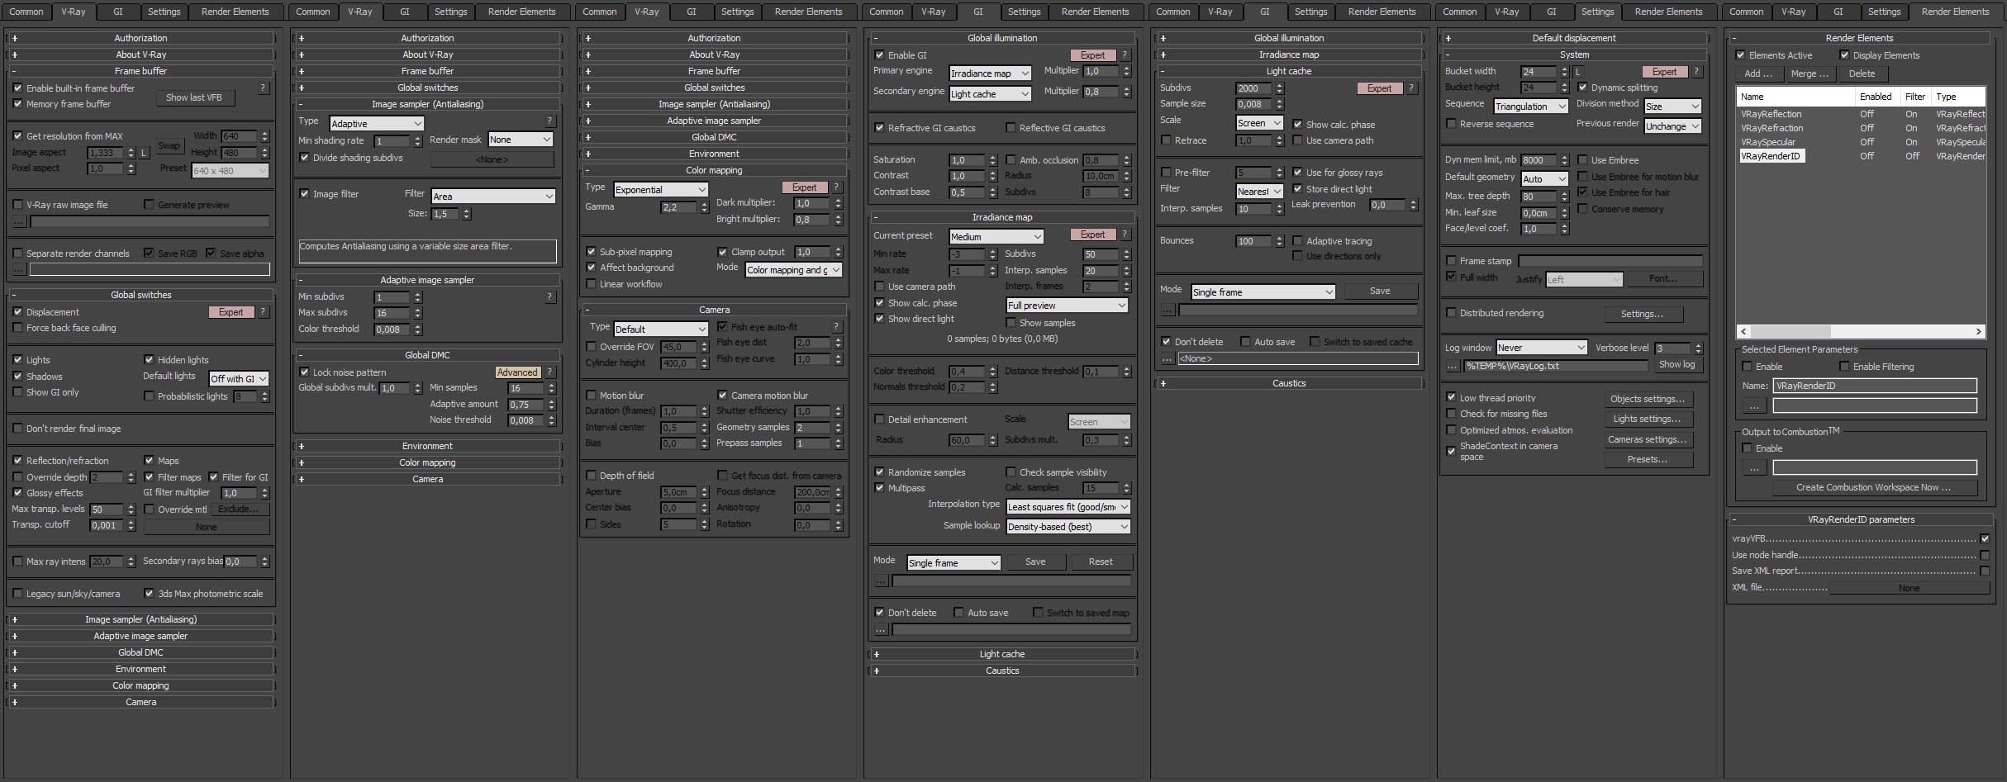
Task: Toggle Sub-pixel mapping checkbox
Action: [591, 252]
